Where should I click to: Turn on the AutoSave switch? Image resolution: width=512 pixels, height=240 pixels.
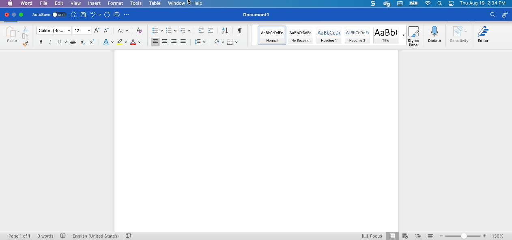[59, 15]
